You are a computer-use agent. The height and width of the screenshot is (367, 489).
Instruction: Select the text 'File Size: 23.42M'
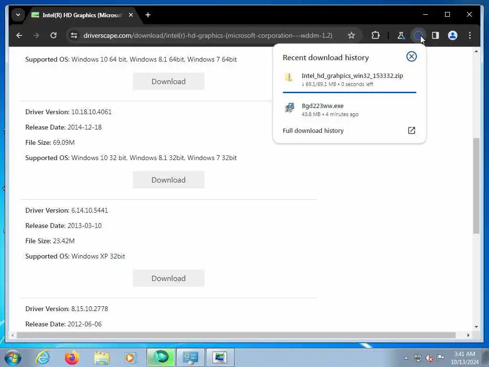click(50, 241)
